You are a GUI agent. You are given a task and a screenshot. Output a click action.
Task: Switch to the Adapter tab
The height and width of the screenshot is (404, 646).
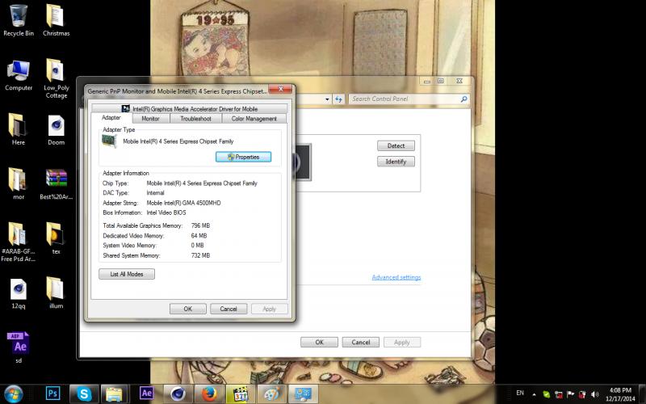111,118
